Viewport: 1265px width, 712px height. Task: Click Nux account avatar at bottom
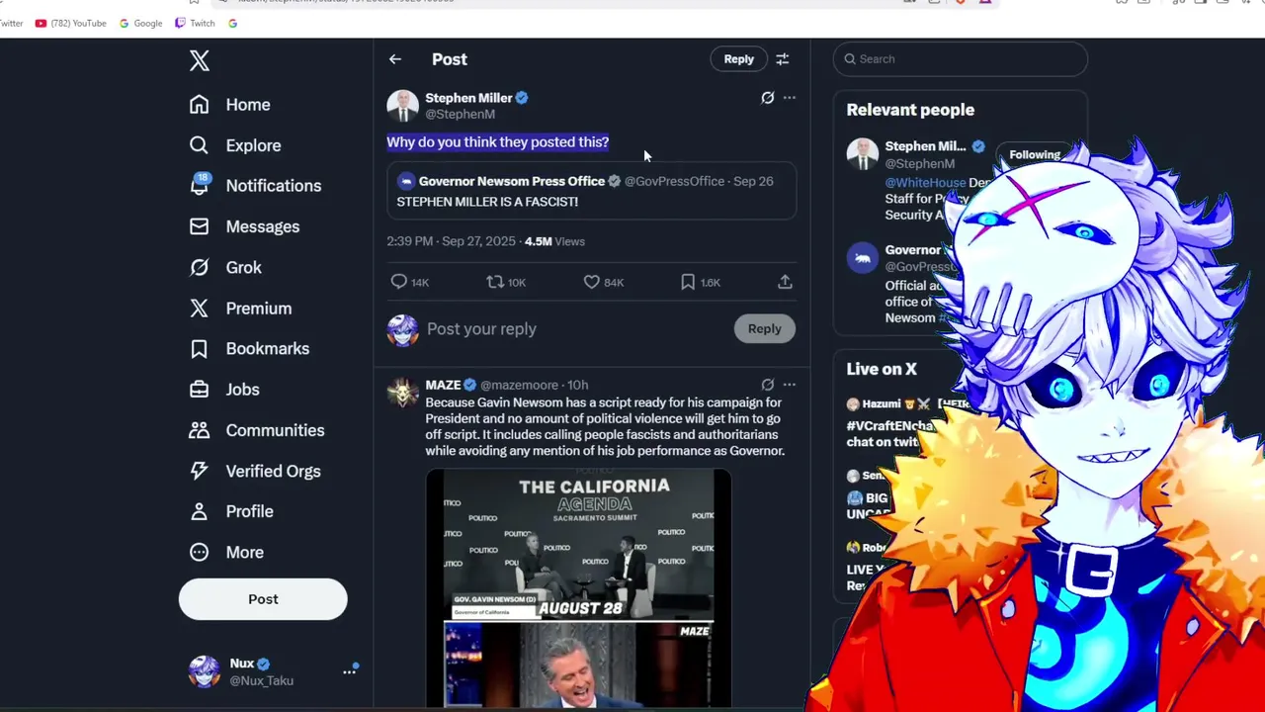point(205,671)
